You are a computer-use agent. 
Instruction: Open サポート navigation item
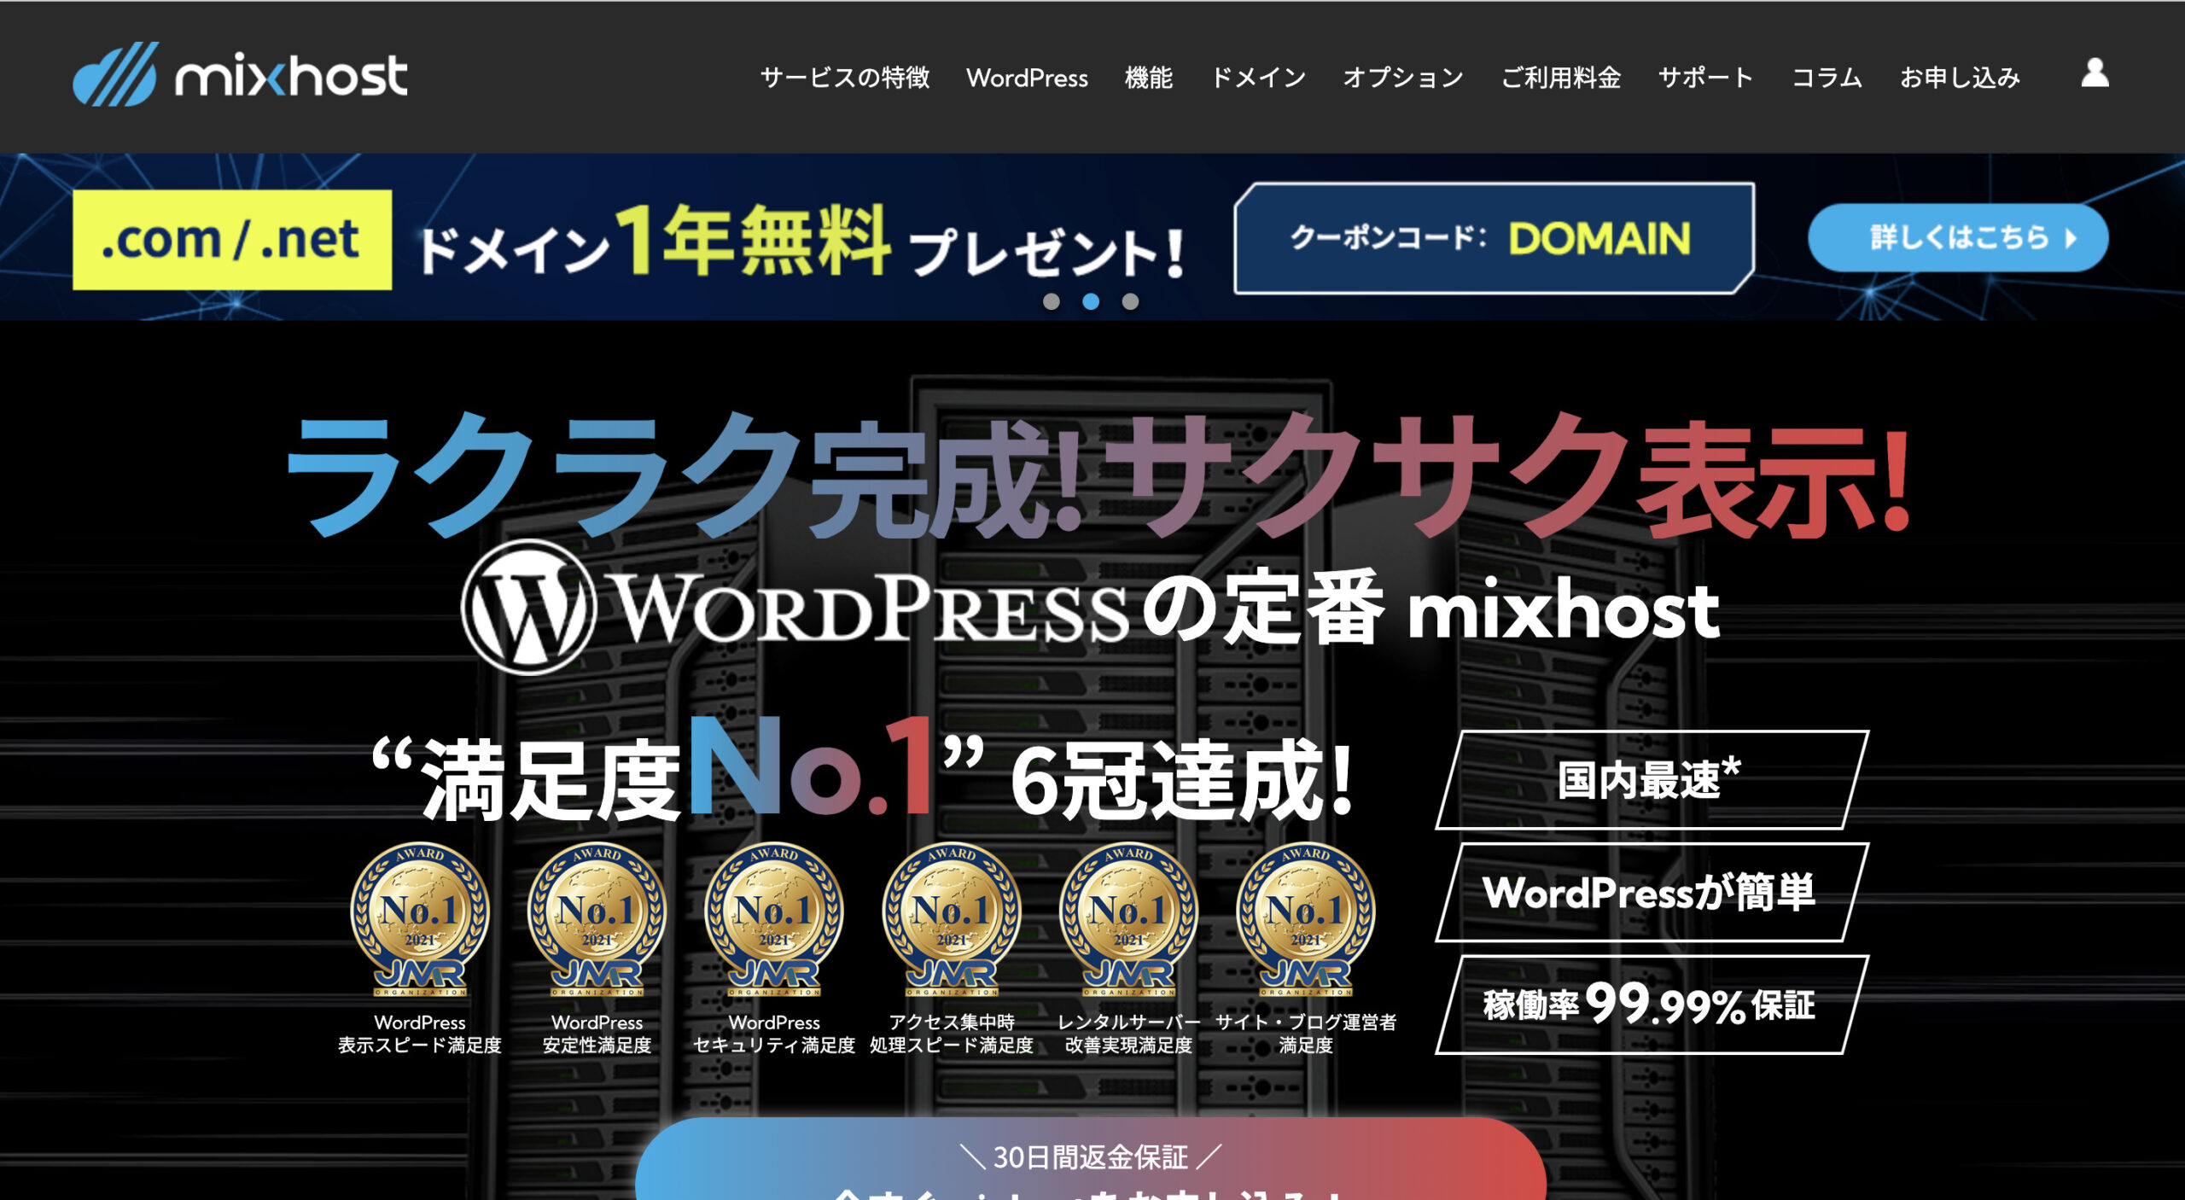coord(1705,78)
